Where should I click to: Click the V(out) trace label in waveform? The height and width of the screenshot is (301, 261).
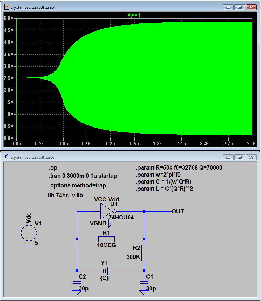pyautogui.click(x=133, y=15)
